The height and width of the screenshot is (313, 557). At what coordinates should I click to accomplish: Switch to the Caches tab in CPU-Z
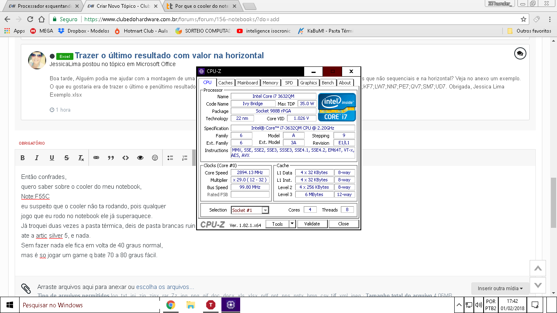point(225,83)
